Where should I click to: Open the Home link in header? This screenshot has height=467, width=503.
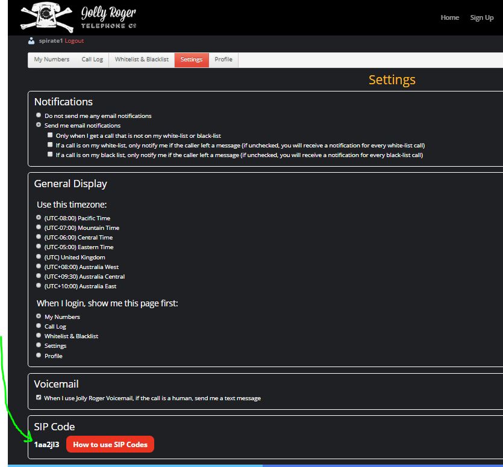pyautogui.click(x=449, y=17)
